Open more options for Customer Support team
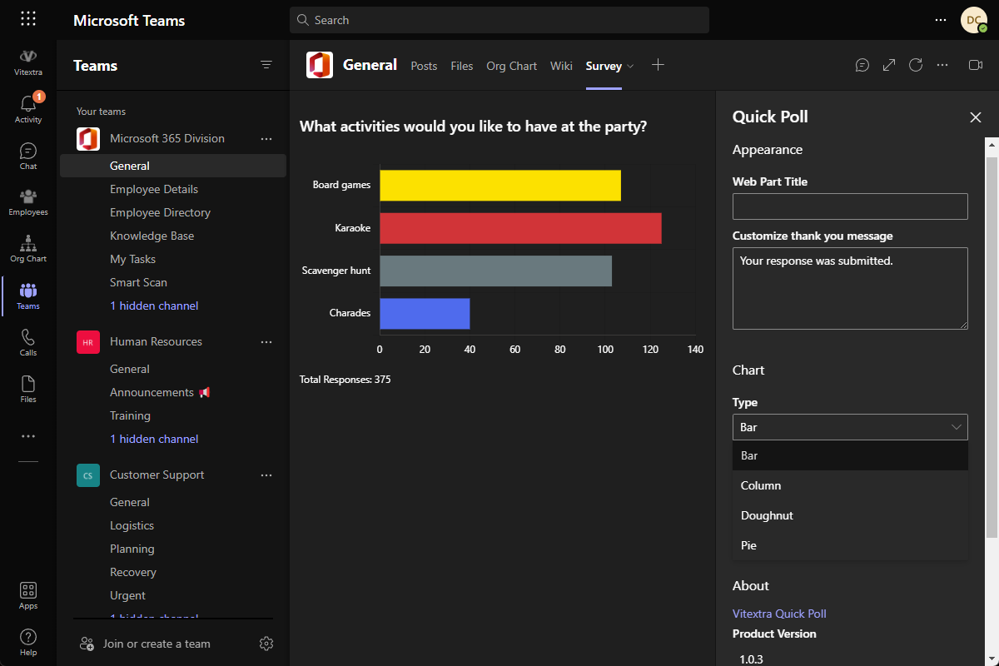 click(x=266, y=475)
